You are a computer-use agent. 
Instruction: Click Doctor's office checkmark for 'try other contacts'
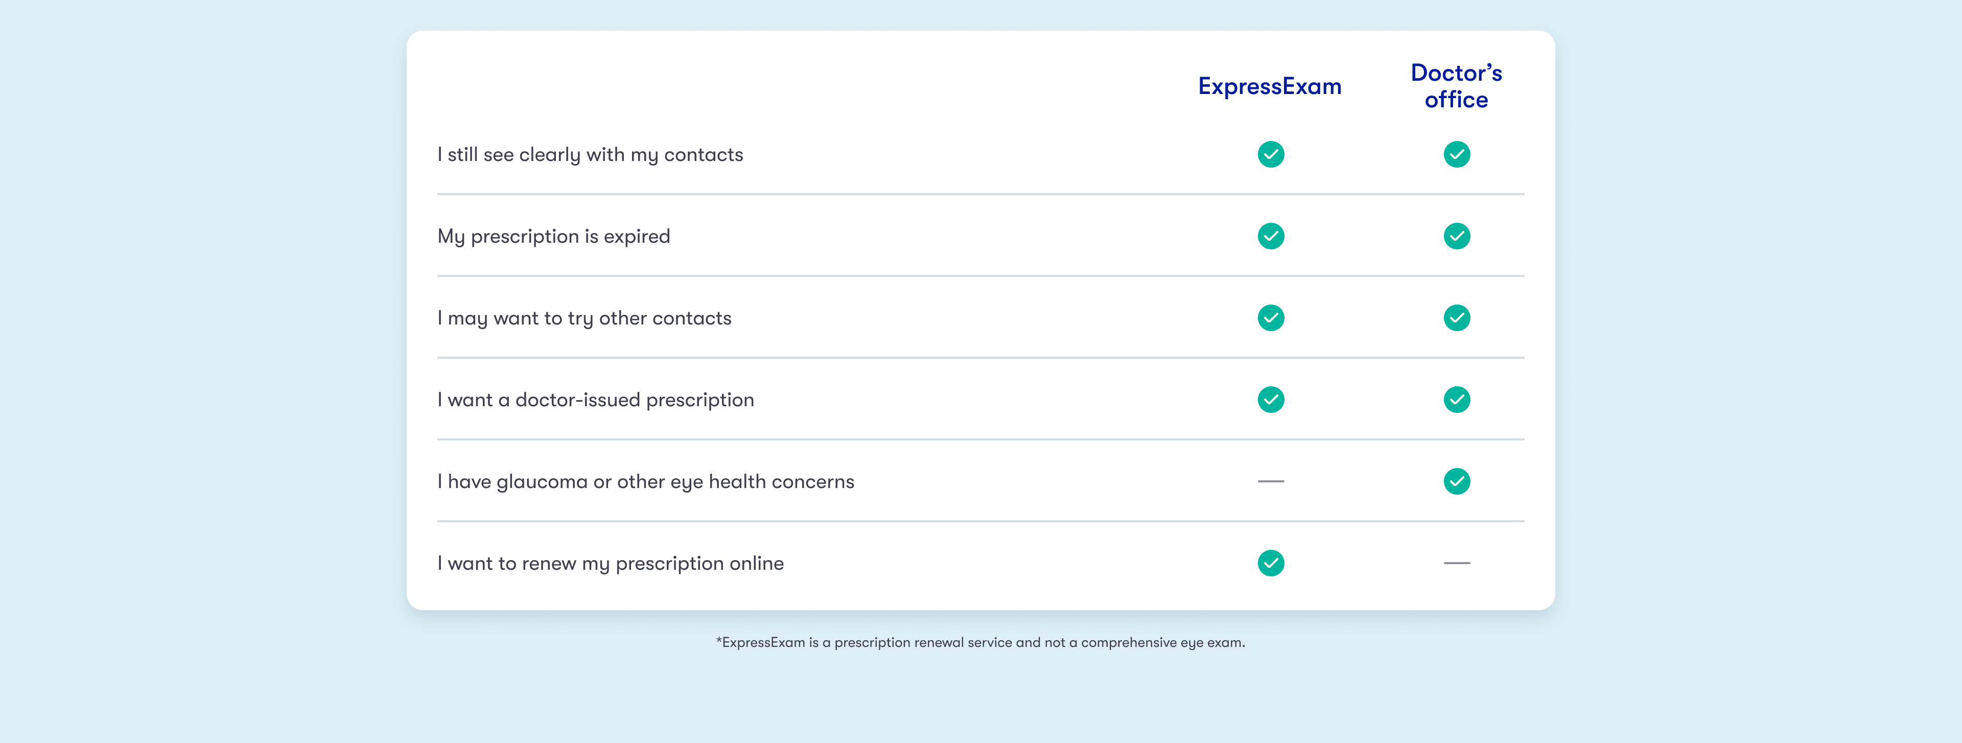point(1456,318)
